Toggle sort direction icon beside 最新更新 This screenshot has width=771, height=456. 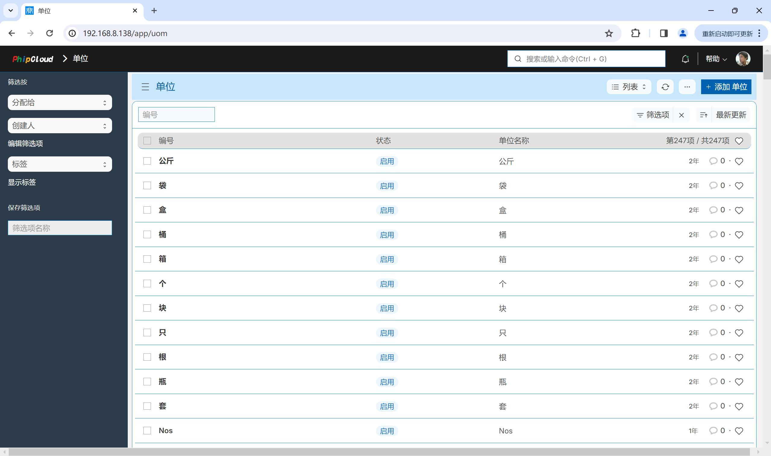click(704, 115)
